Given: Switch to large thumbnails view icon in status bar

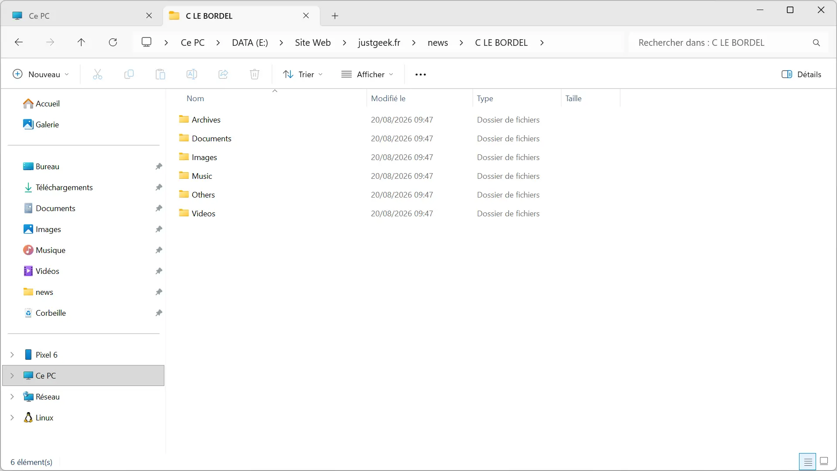Looking at the screenshot, I should (x=824, y=461).
